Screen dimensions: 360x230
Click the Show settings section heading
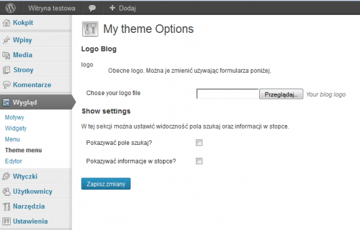tap(106, 111)
